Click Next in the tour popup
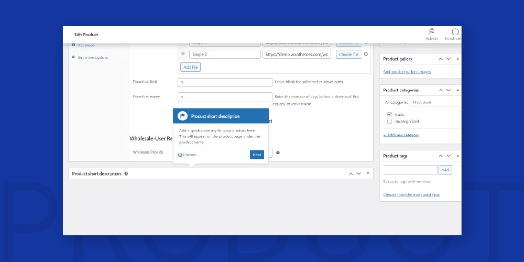This screenshot has height=262, width=524. click(x=257, y=155)
